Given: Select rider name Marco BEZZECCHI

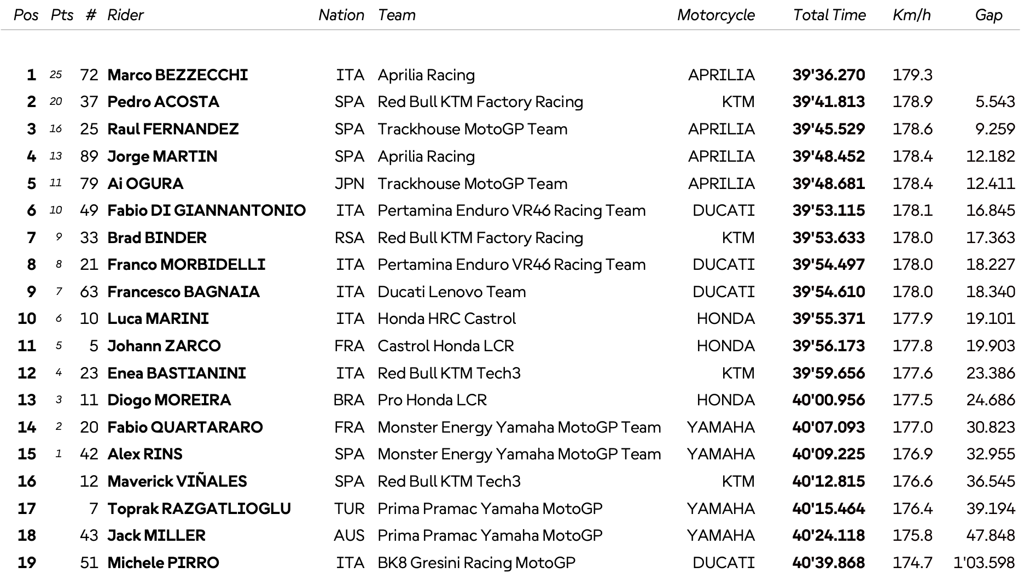Looking at the screenshot, I should tap(177, 75).
